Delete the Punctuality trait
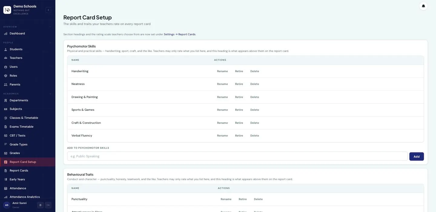 (258, 199)
